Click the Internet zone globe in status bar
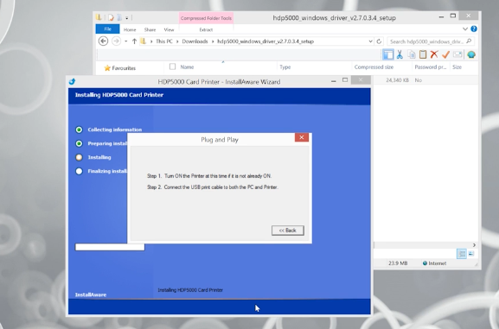The image size is (499, 329). (x=425, y=263)
